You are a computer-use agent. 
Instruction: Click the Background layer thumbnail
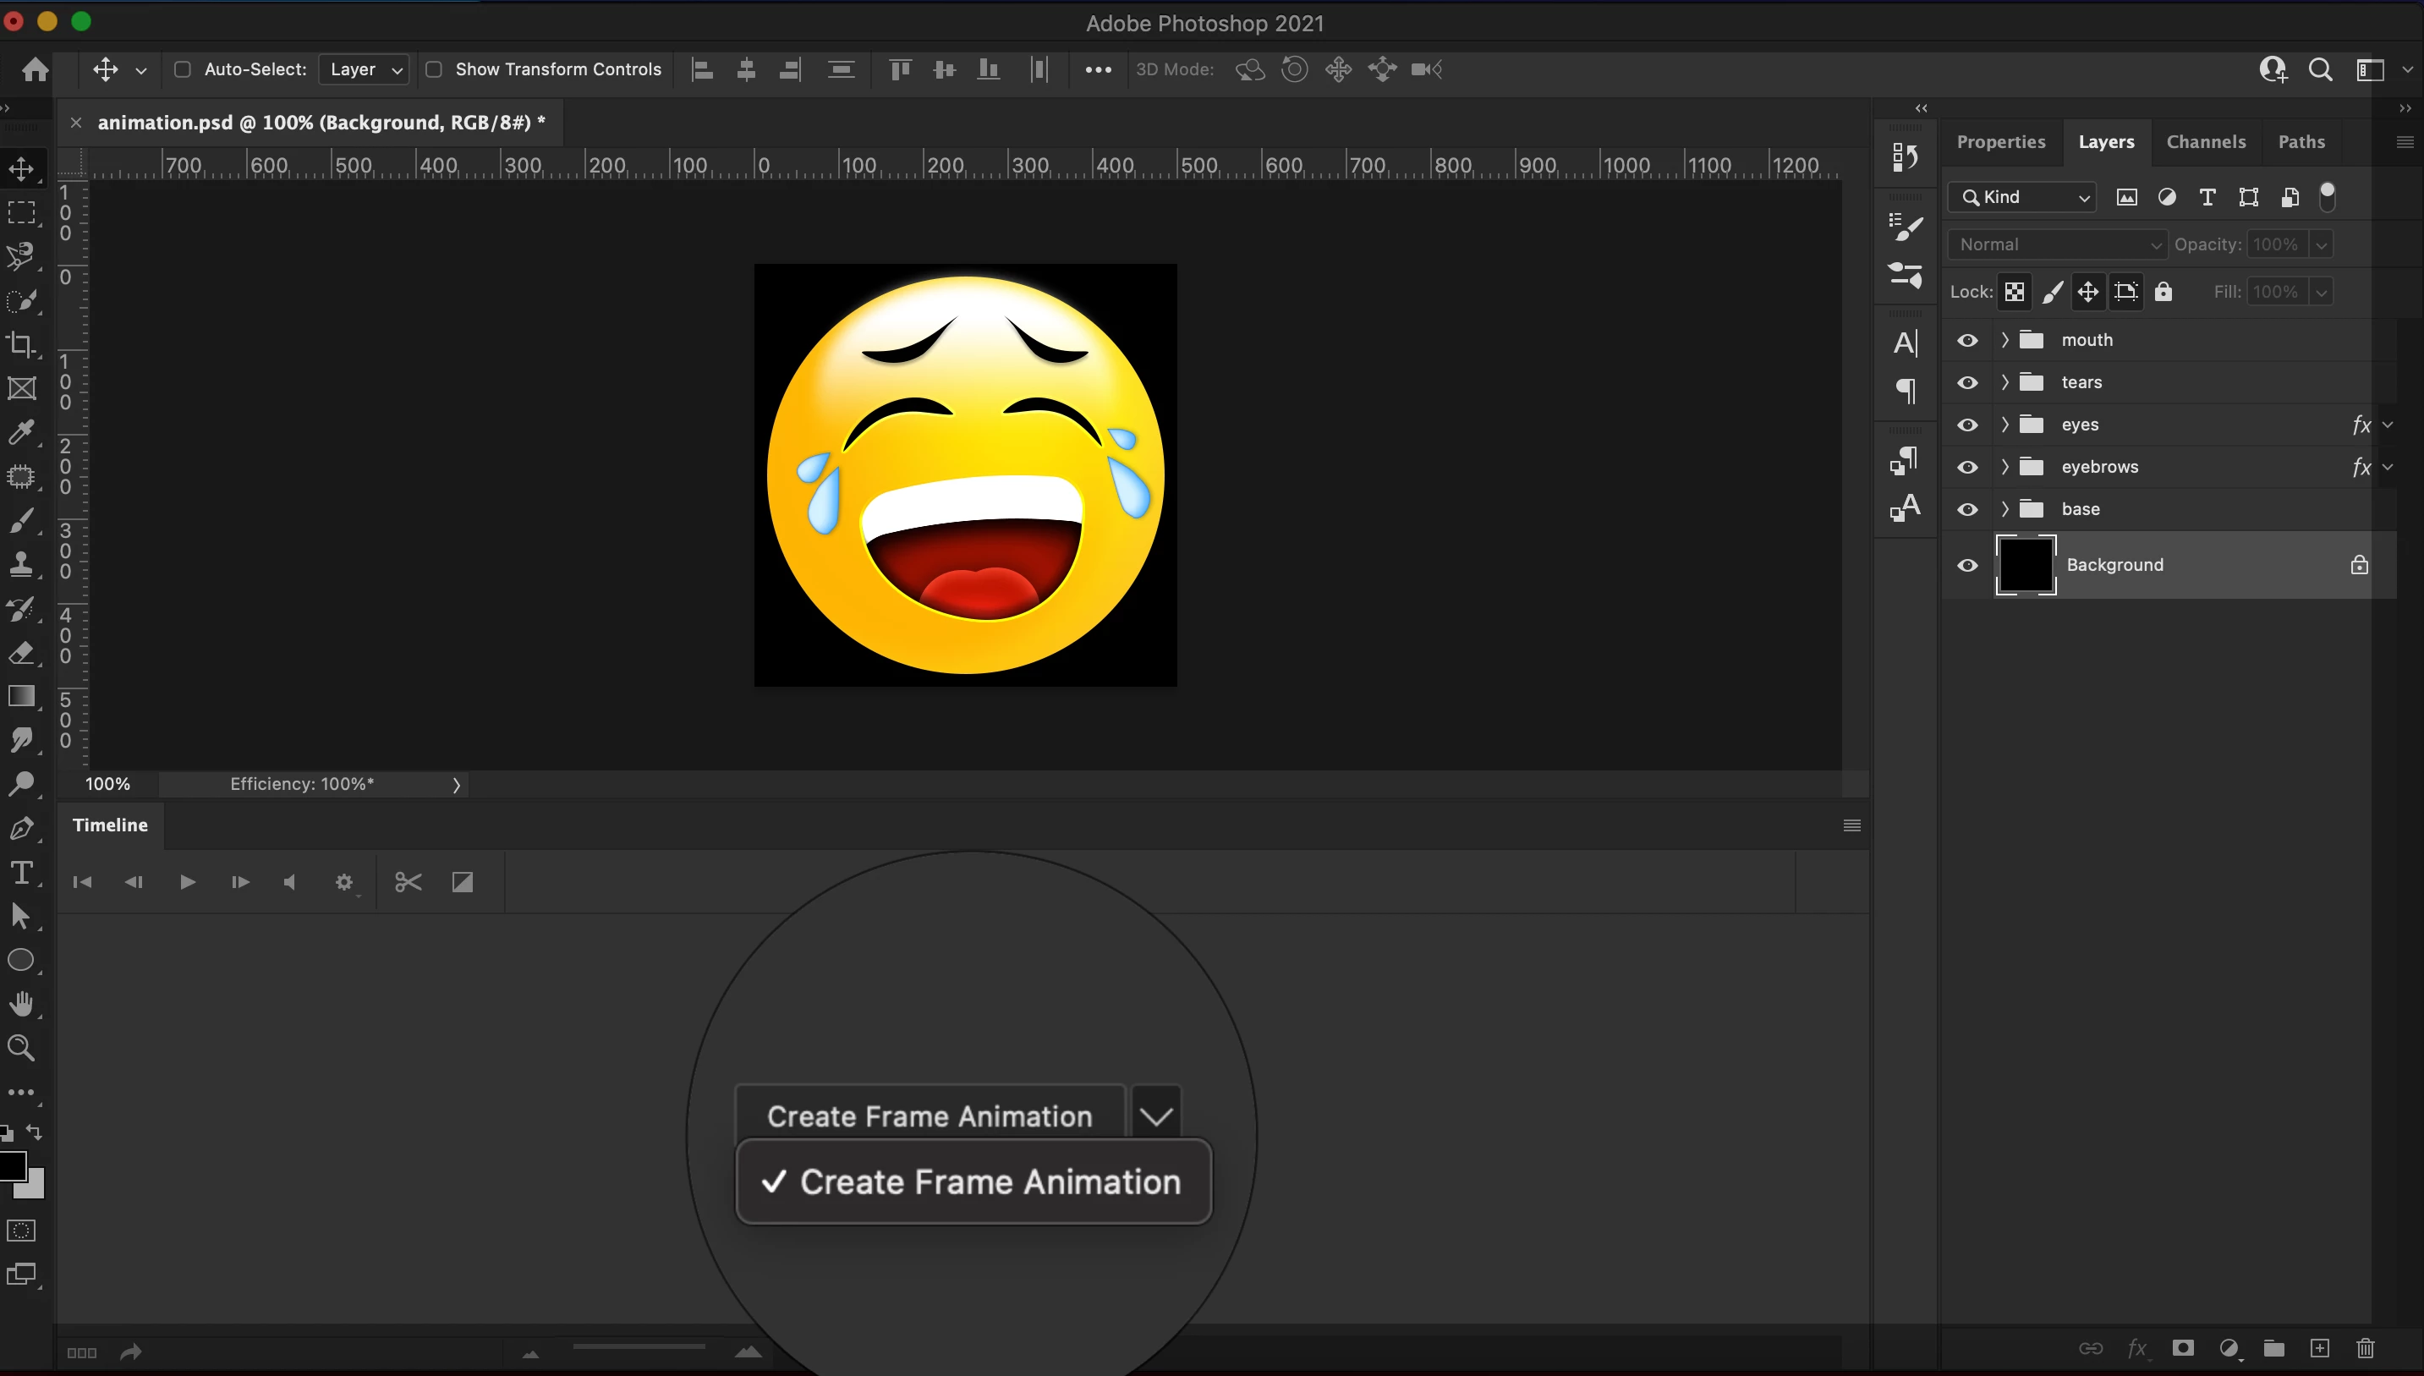click(2025, 565)
